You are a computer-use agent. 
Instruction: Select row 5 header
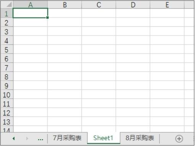tap(7, 49)
